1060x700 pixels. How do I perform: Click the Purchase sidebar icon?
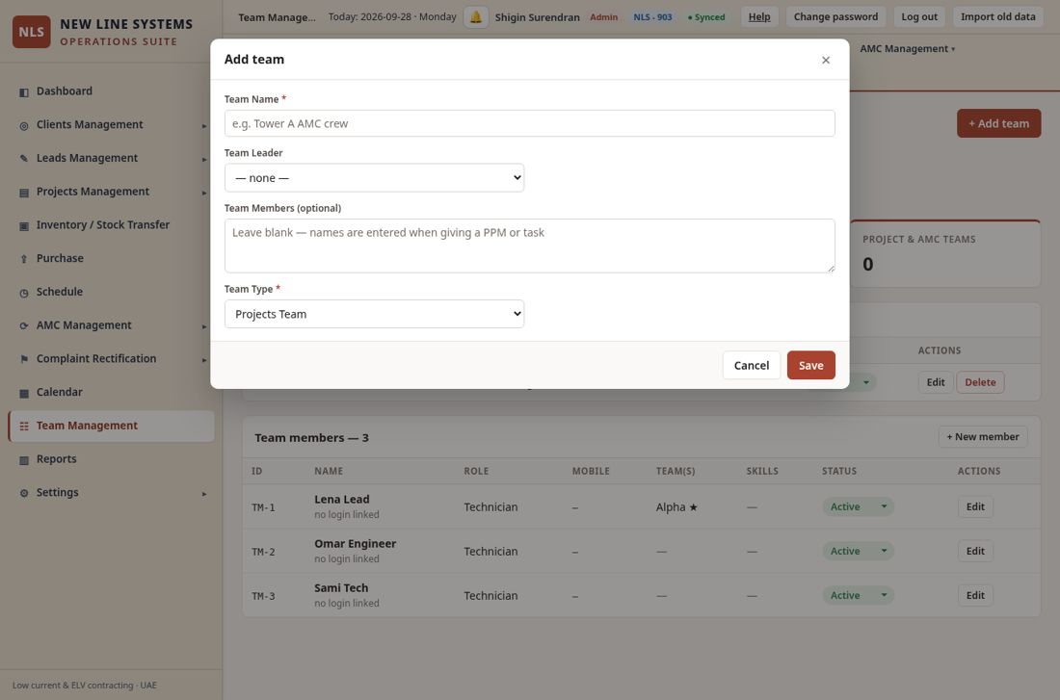[24, 259]
